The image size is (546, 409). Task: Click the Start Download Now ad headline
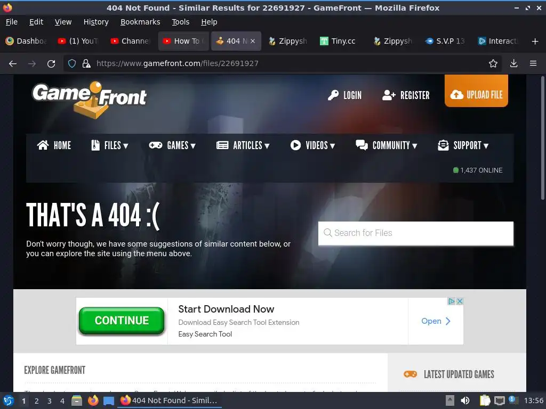pyautogui.click(x=226, y=309)
